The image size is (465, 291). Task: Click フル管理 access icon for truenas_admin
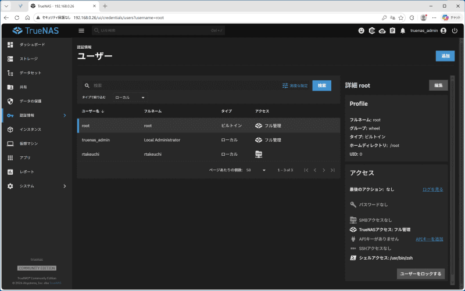tap(259, 140)
